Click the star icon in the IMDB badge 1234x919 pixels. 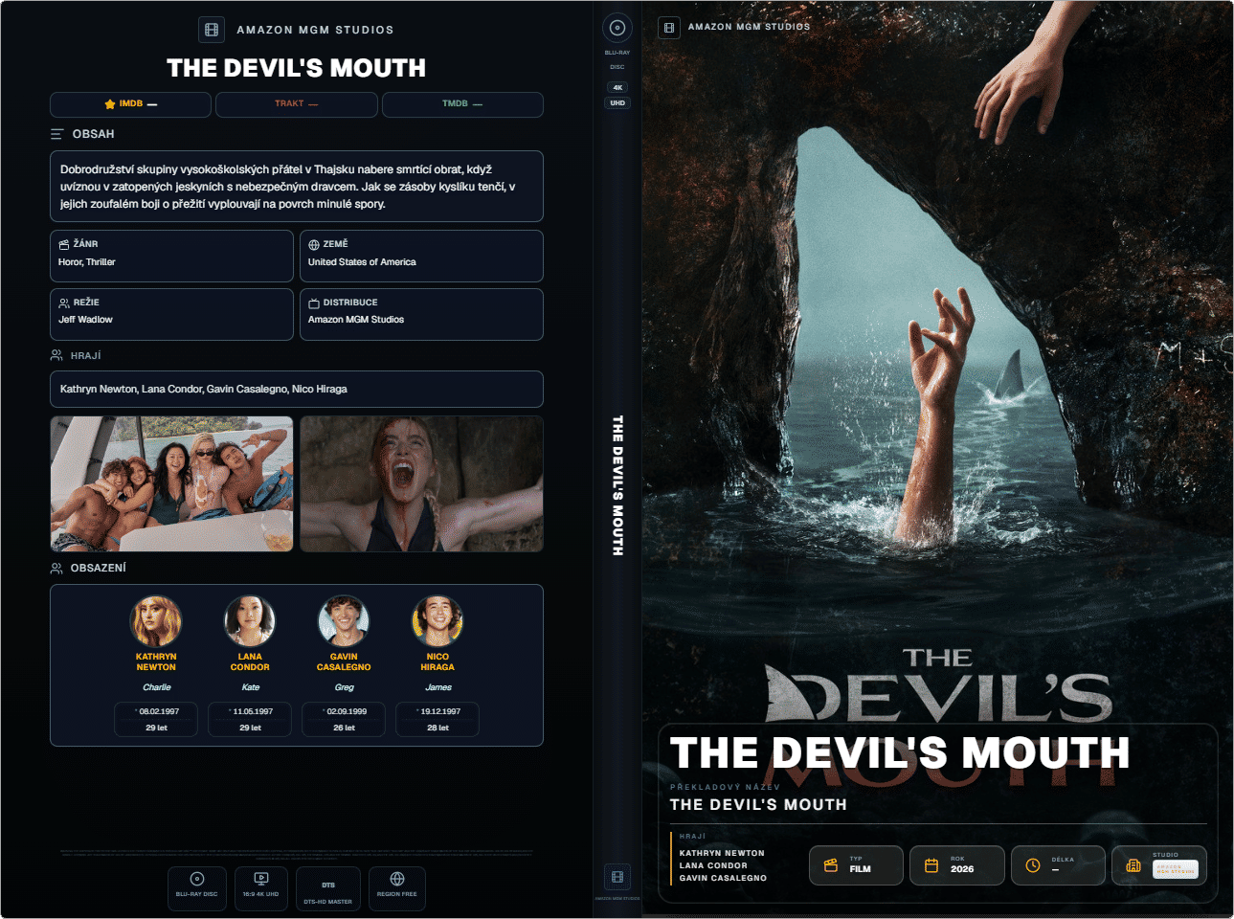[x=110, y=104]
